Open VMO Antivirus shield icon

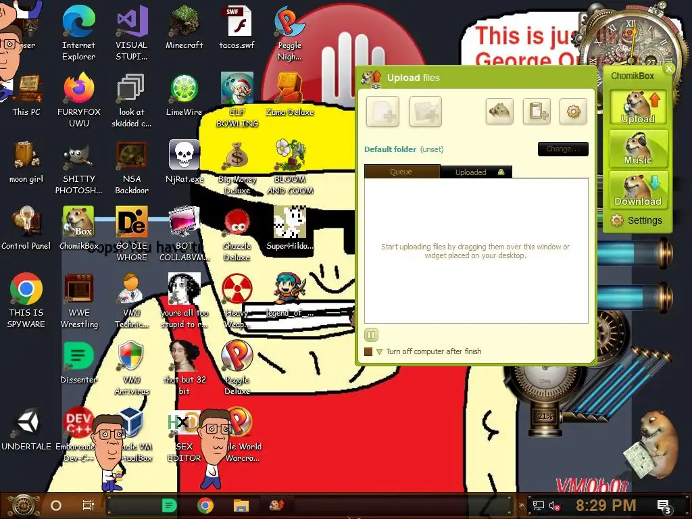(132, 368)
